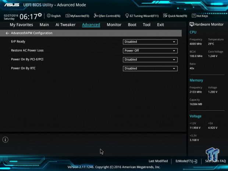Viewport: 228px width, 171px height.
Task: Select the Restore AC Power Loss label
Action: [27, 50]
